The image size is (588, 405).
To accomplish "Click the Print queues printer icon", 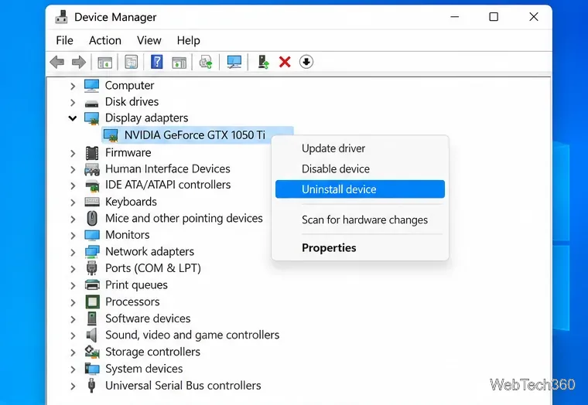I will 92,285.
